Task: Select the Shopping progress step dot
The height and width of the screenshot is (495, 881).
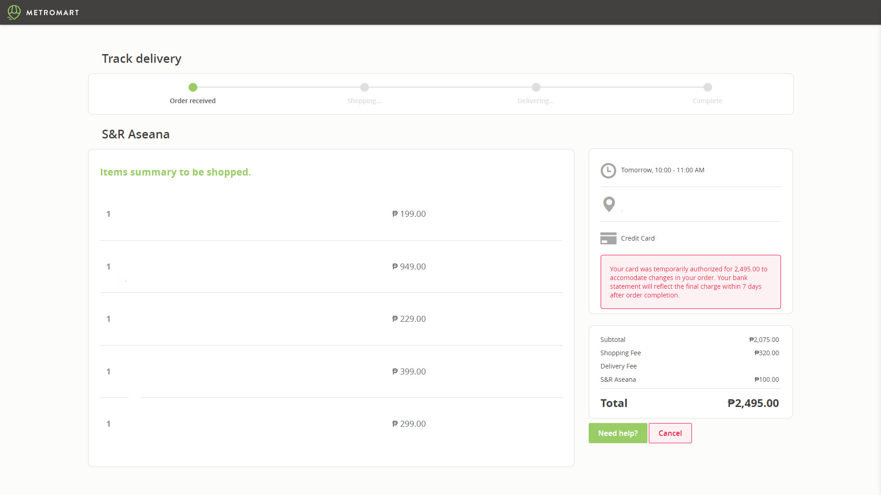Action: click(364, 87)
